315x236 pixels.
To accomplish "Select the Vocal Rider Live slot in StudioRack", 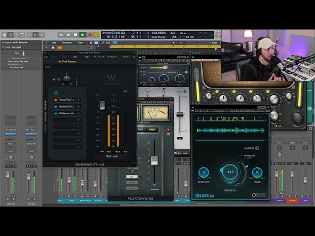I will (x=66, y=100).
